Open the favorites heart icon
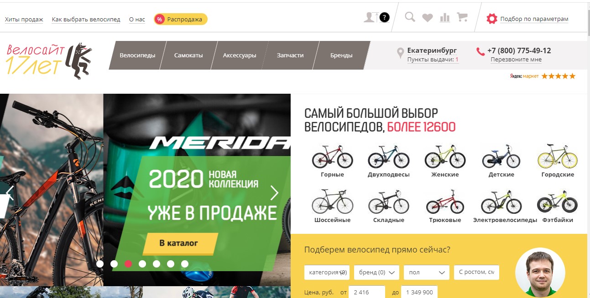590x298 pixels. [427, 18]
